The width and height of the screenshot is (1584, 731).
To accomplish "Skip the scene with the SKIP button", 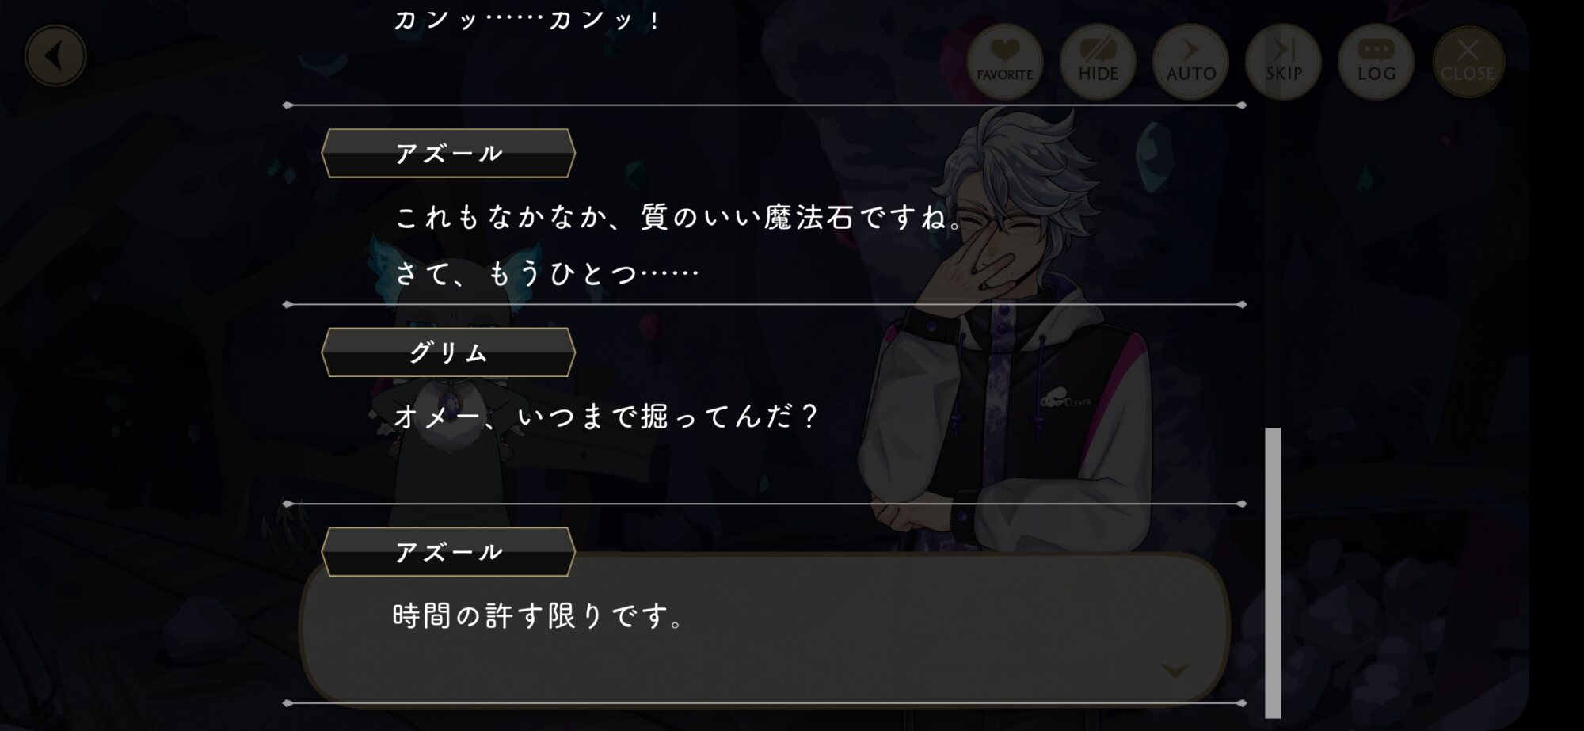I will [x=1283, y=62].
